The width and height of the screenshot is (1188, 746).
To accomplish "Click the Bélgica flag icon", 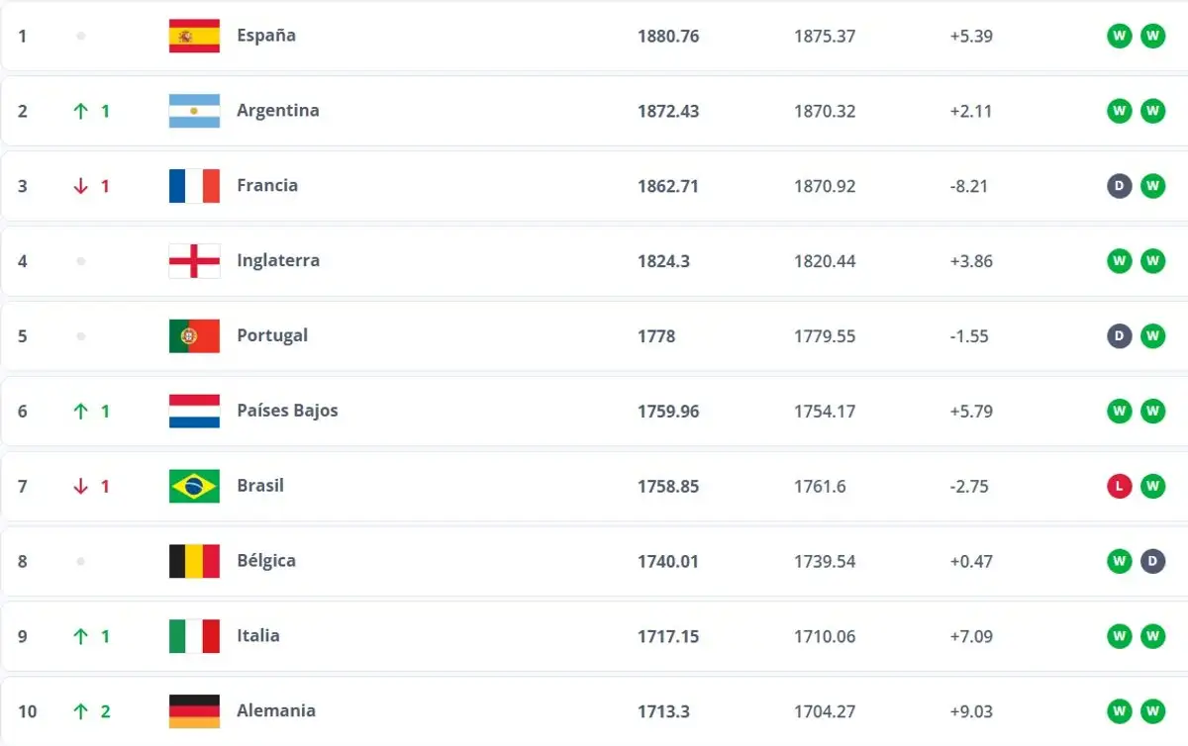I will pos(194,561).
